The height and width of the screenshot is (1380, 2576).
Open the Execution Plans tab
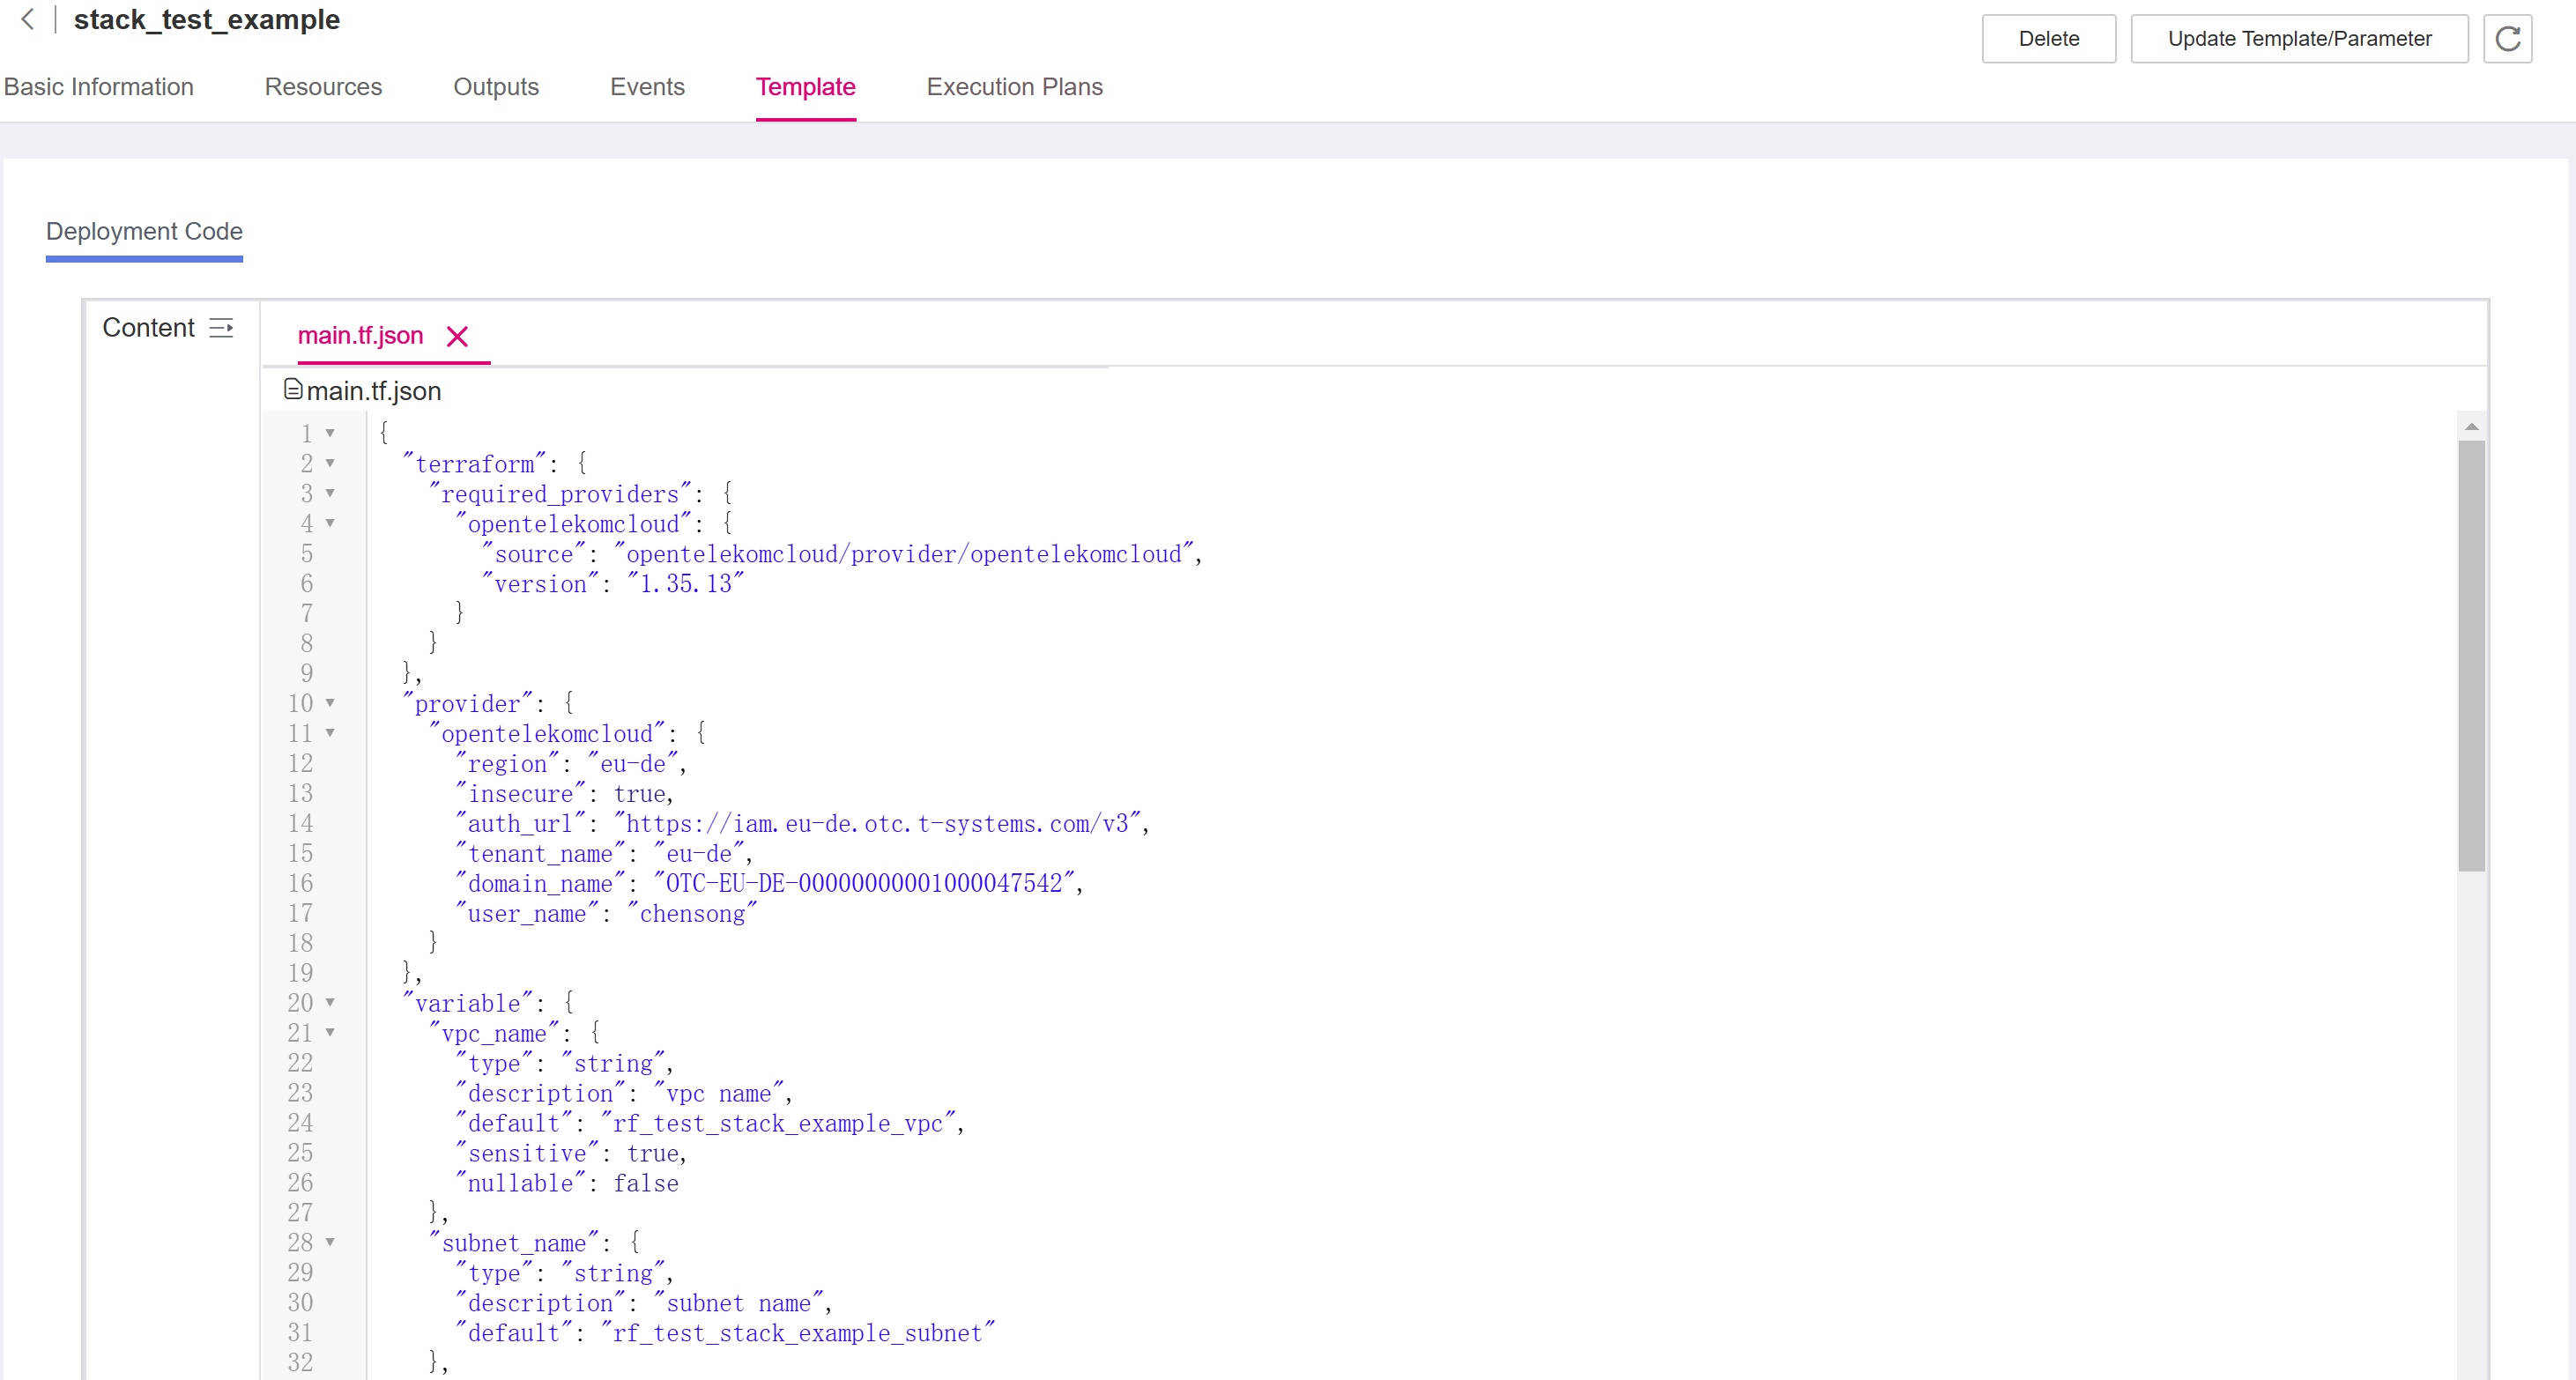coord(1014,87)
